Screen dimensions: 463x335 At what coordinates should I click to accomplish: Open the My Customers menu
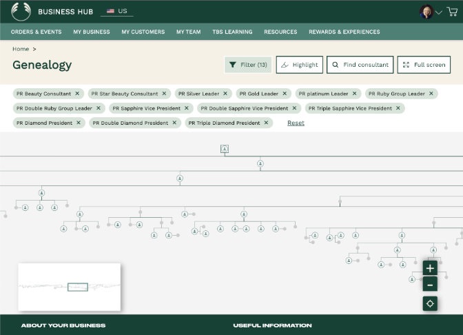click(143, 32)
